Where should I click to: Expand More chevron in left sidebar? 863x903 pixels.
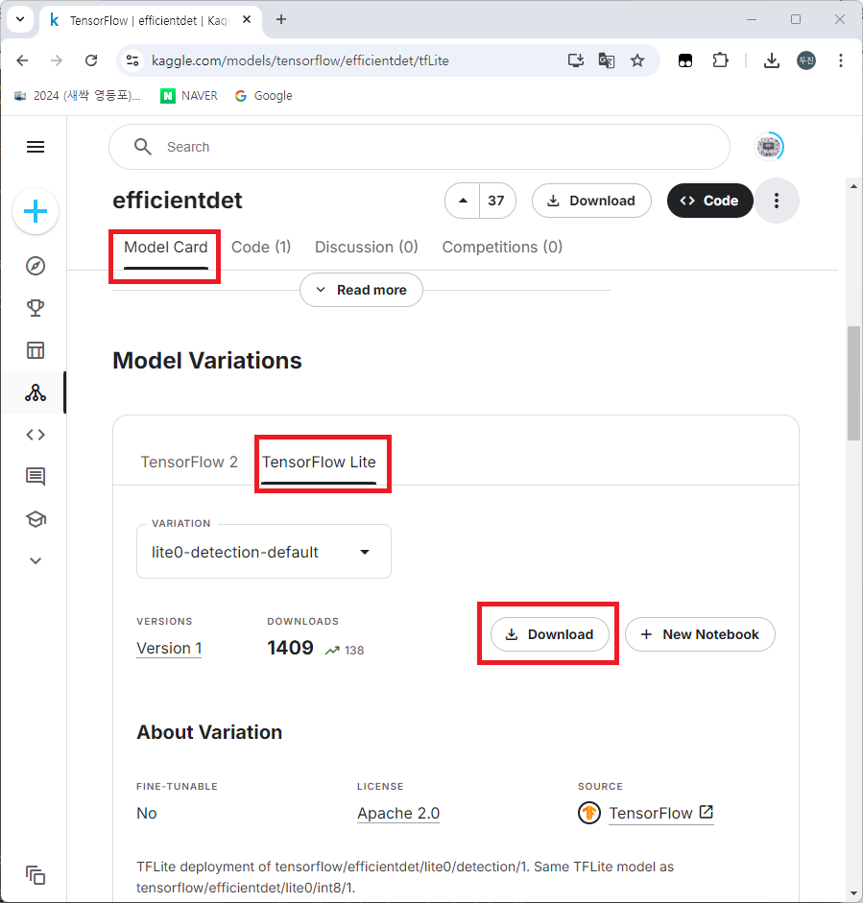(36, 561)
